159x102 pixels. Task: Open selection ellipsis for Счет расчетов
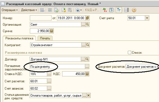(49, 81)
